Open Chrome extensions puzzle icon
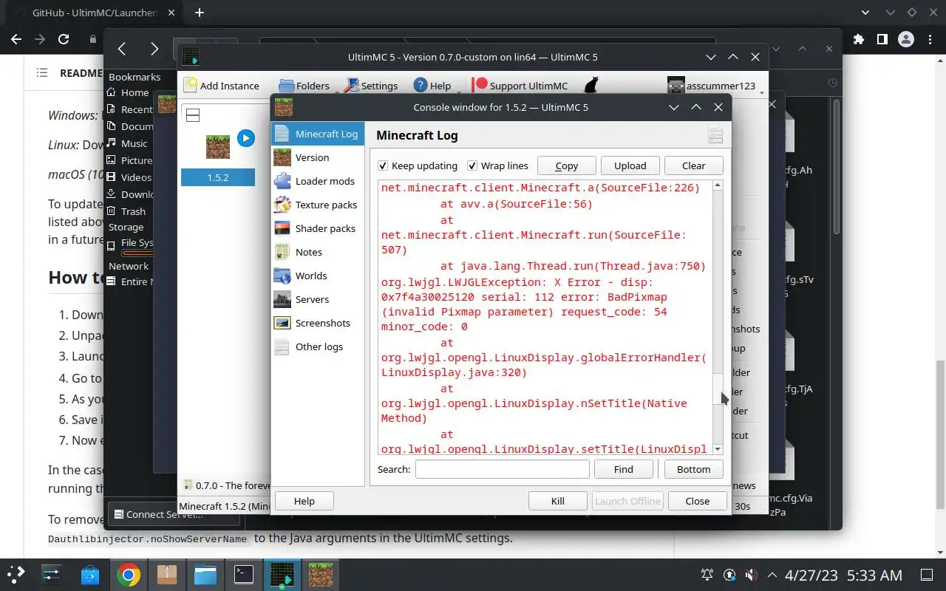The height and width of the screenshot is (591, 946). (x=858, y=39)
